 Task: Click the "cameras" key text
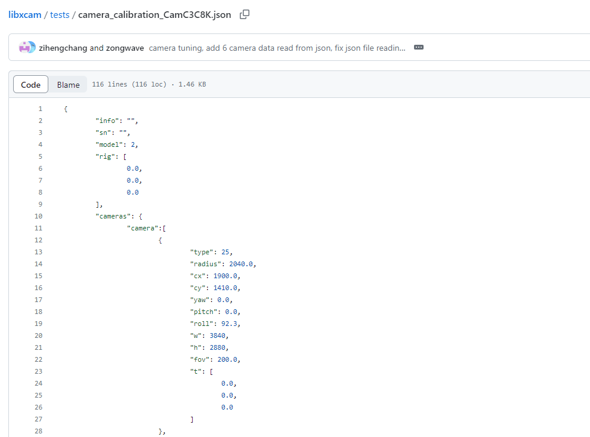click(x=113, y=217)
